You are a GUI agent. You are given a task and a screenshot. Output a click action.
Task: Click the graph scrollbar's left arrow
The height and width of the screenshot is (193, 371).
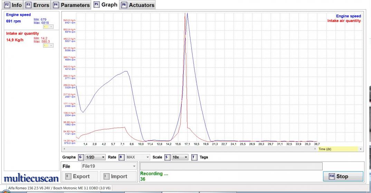coord(64,149)
